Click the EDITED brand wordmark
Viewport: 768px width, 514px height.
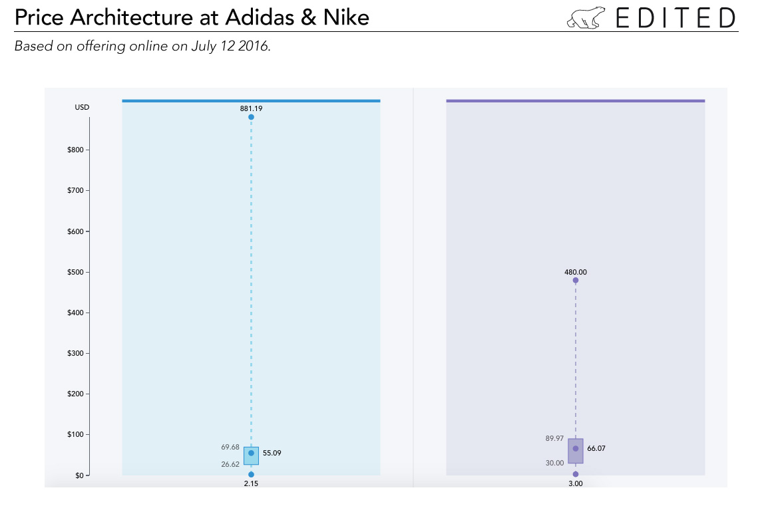tap(675, 18)
